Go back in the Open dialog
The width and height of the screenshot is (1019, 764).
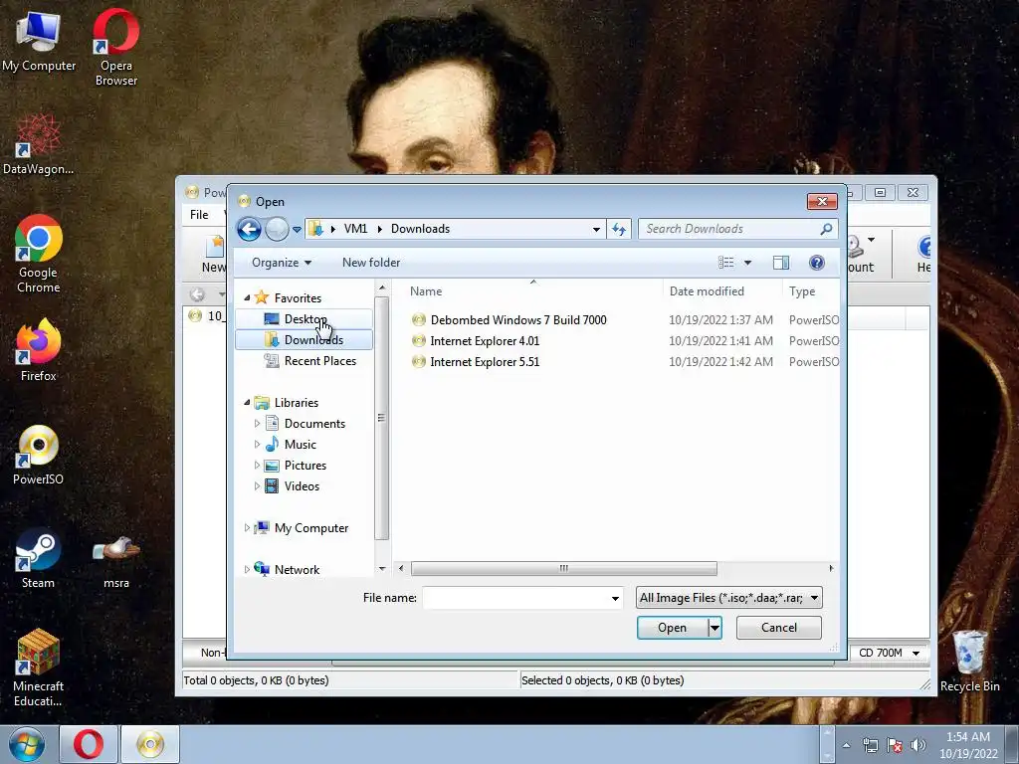click(249, 229)
